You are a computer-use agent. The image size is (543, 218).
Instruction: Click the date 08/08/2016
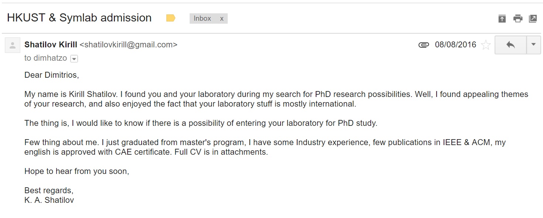pos(455,45)
